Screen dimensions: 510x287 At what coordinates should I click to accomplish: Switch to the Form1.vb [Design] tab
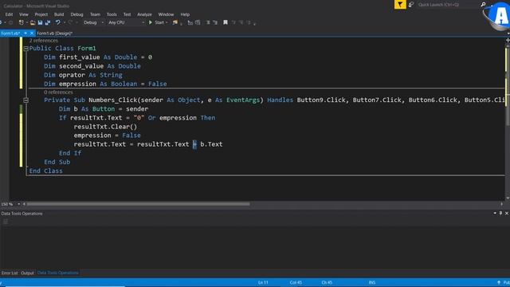pos(54,33)
